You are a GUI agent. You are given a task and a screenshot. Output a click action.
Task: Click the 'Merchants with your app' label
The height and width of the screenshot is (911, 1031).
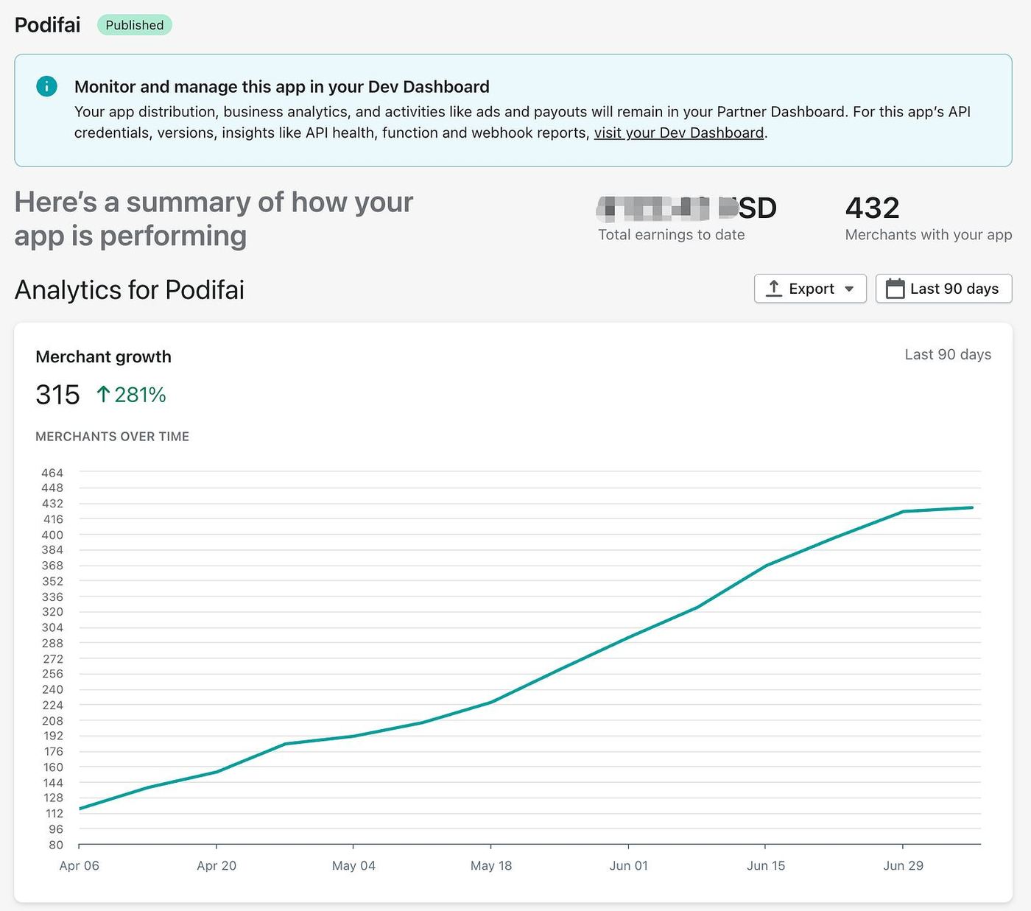[x=929, y=234]
